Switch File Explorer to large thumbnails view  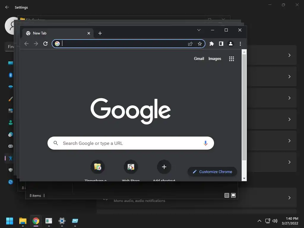(x=233, y=195)
